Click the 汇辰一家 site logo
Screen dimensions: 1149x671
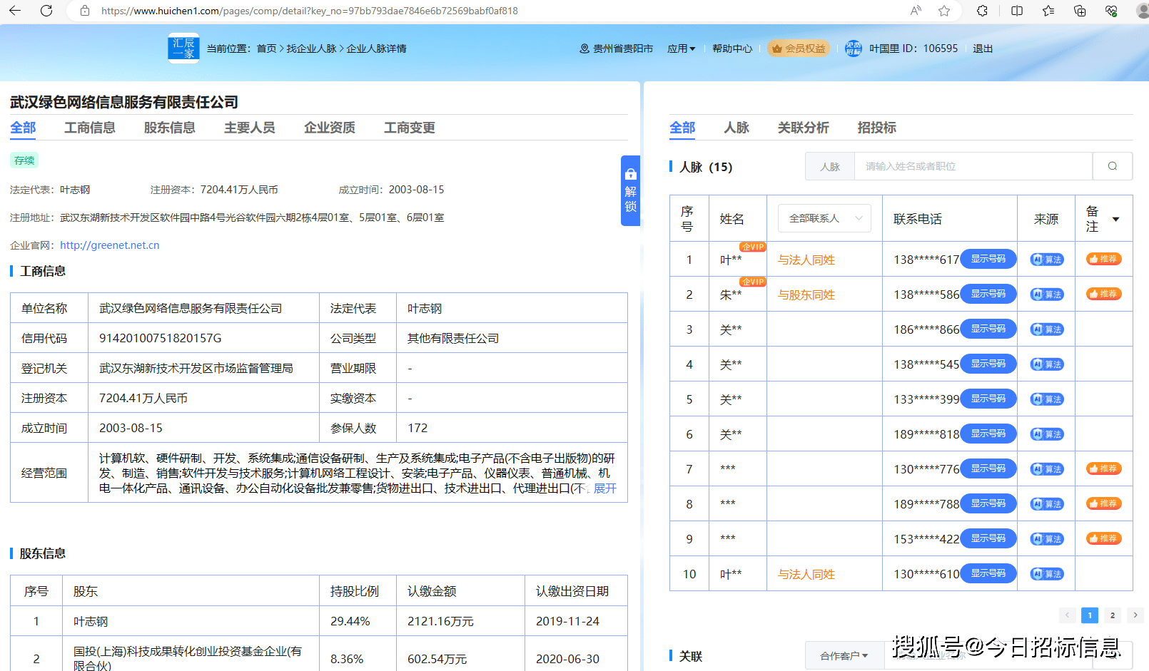[x=183, y=48]
